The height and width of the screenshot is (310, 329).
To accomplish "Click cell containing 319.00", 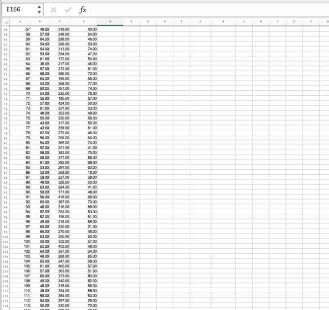I will 60,29.
